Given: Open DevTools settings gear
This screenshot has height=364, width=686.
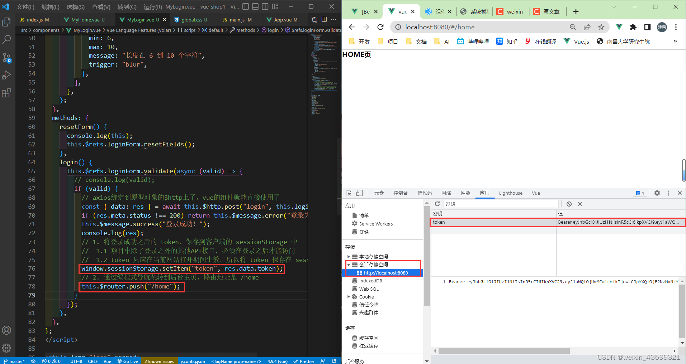Looking at the screenshot, I should coord(657,193).
